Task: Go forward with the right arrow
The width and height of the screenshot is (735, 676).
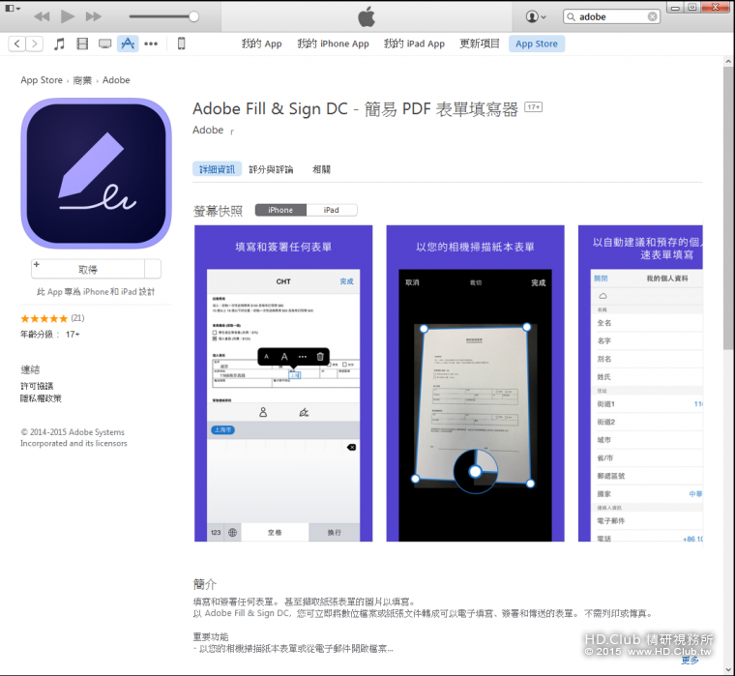Action: coord(34,44)
